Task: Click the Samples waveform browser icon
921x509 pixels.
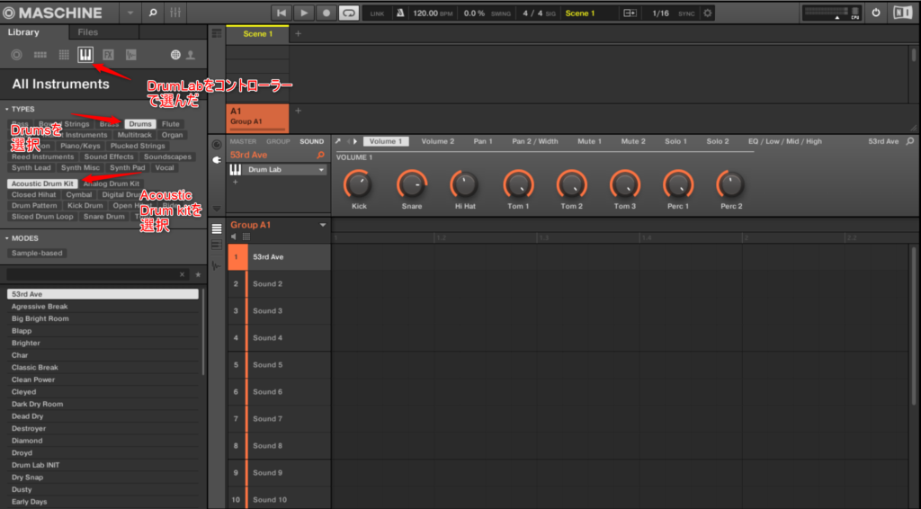Action: 131,55
